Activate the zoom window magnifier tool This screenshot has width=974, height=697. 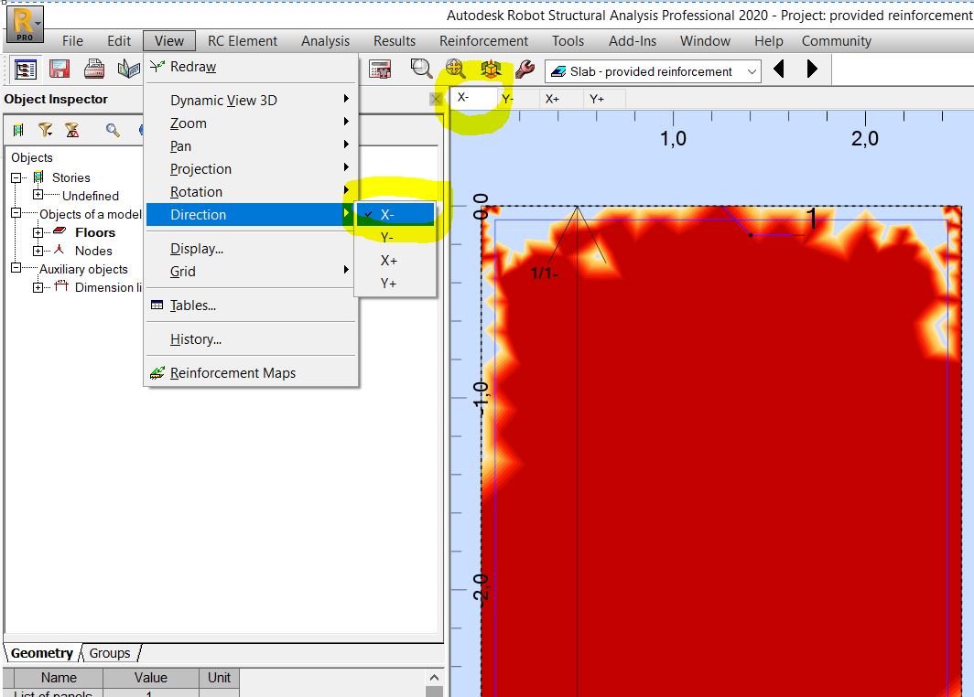tap(421, 69)
